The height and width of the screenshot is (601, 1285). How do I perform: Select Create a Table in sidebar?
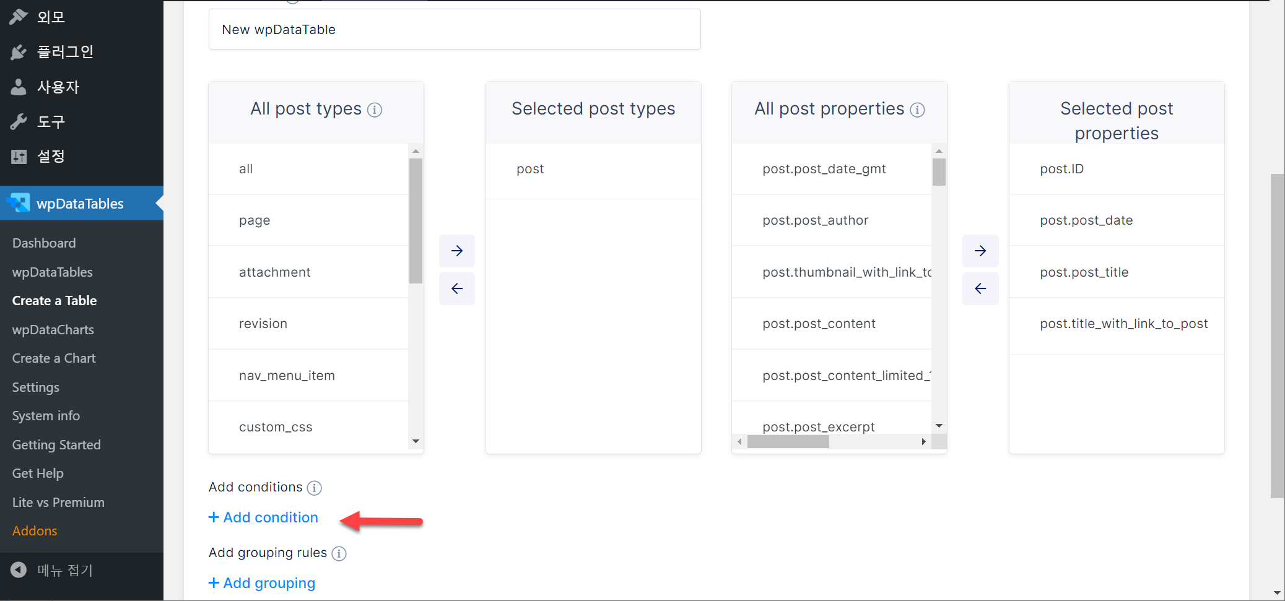(x=54, y=301)
